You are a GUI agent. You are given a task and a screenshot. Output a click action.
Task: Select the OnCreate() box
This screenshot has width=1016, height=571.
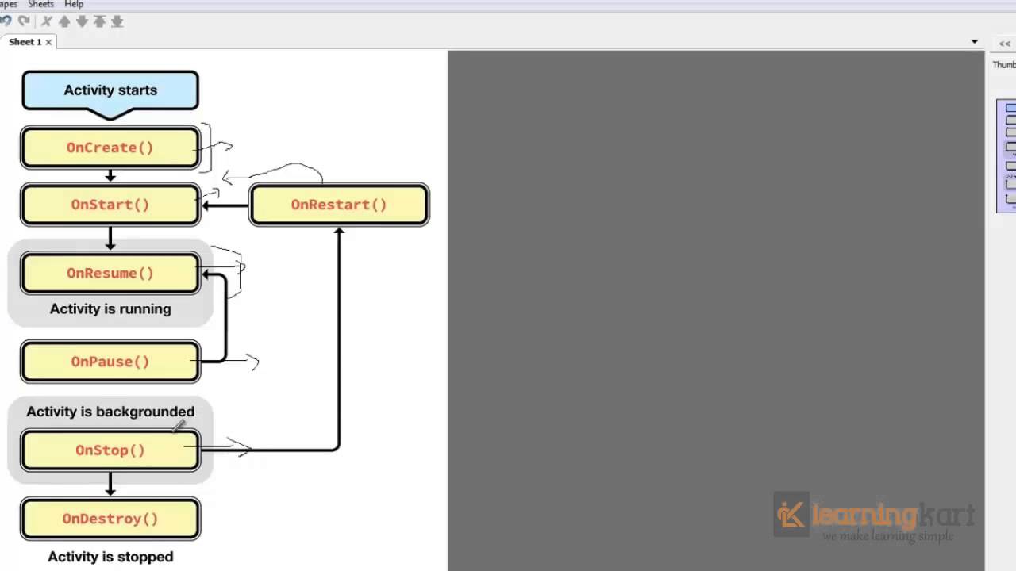[110, 148]
